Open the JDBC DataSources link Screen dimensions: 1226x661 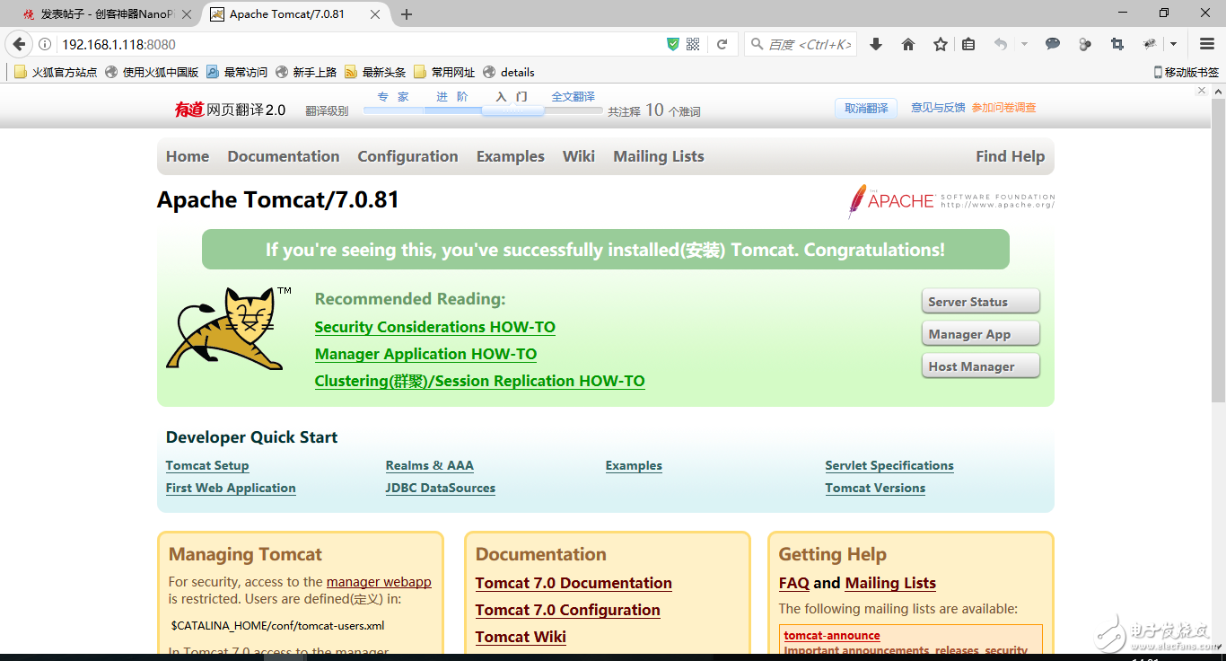coord(441,488)
